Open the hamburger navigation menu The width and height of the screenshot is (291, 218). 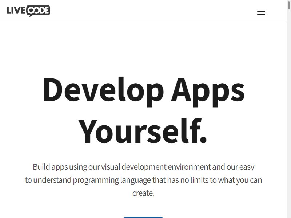pyautogui.click(x=261, y=12)
